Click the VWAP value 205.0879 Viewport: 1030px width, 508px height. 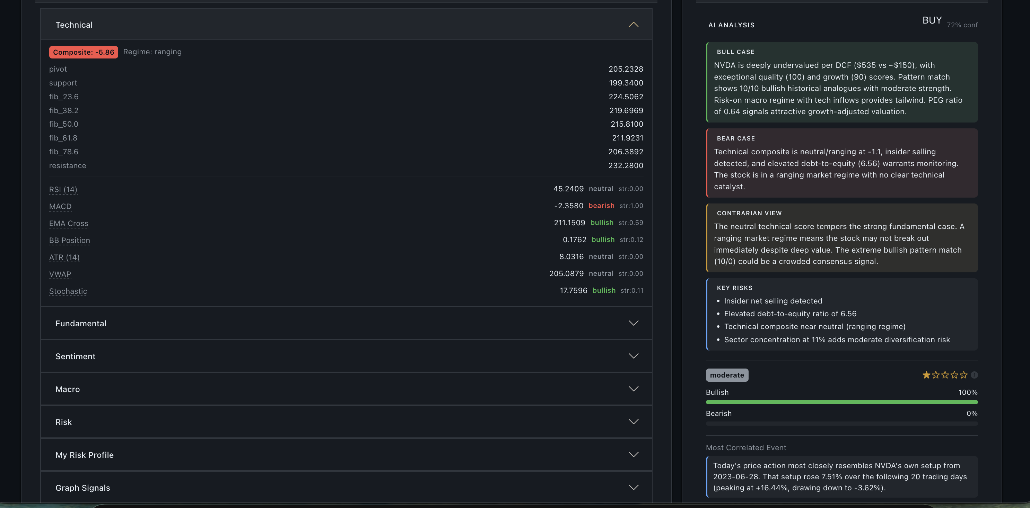point(566,274)
